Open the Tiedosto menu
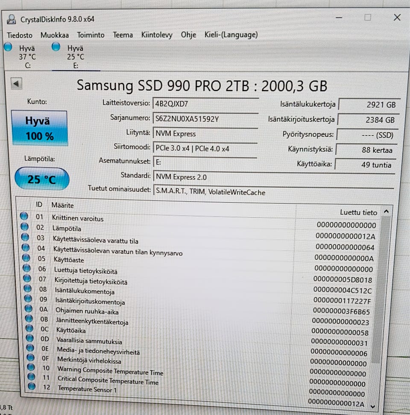The height and width of the screenshot is (415, 410). point(20,35)
